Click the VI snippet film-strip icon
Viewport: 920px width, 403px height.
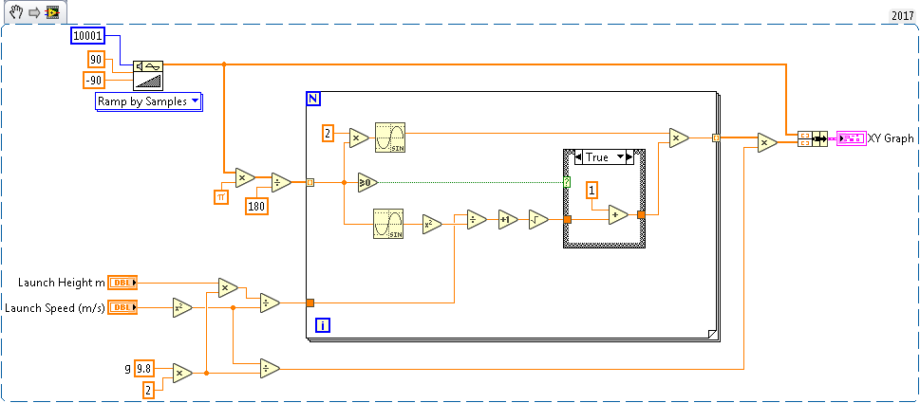pyautogui.click(x=51, y=12)
